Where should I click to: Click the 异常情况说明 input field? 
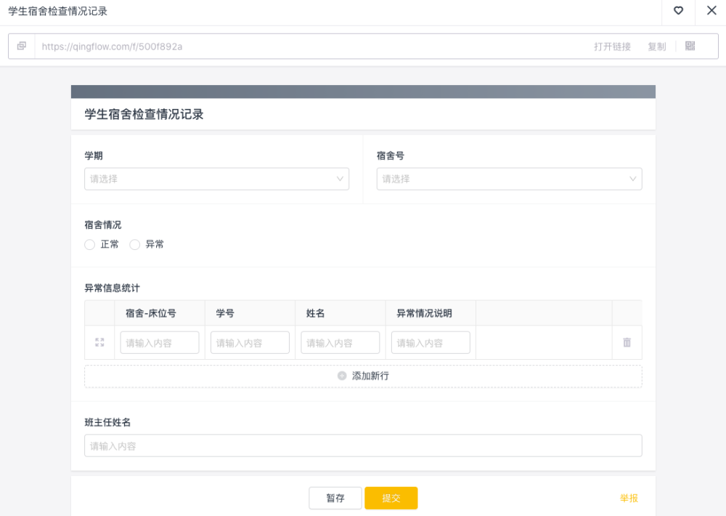click(x=431, y=343)
